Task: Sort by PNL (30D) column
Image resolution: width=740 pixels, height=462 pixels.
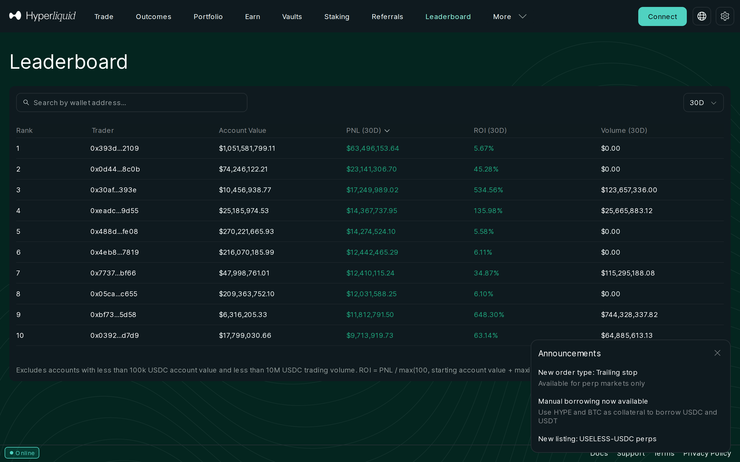Action: [x=368, y=131]
